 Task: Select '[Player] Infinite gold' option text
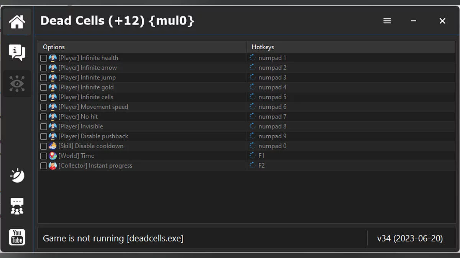(86, 88)
